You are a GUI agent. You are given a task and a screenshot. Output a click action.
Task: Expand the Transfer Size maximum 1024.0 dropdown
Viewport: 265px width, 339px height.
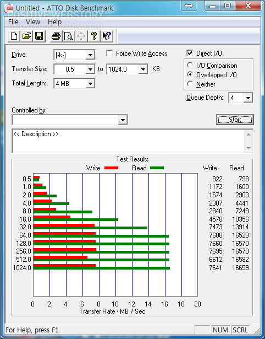pos(143,69)
